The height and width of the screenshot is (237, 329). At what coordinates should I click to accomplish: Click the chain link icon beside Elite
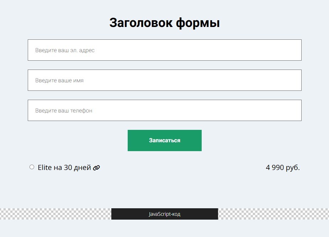[96, 168]
